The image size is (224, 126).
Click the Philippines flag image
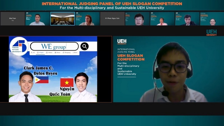coord(42,80)
